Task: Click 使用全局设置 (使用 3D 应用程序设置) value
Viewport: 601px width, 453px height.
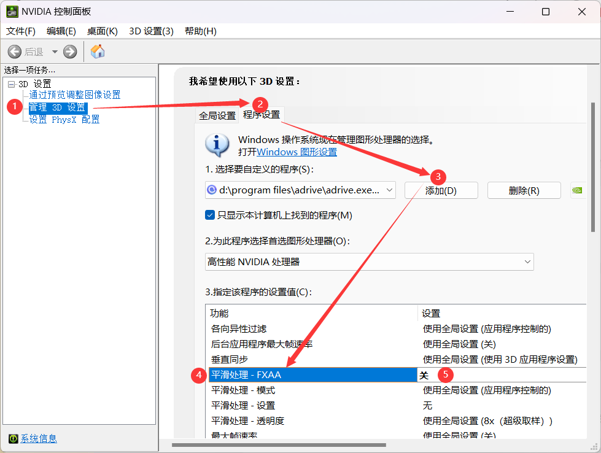Action: point(500,360)
